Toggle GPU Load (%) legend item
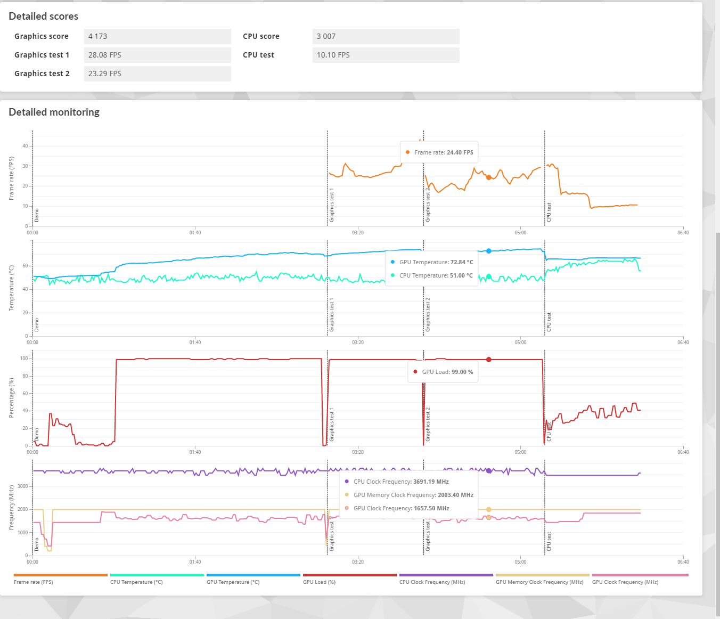 [x=349, y=580]
